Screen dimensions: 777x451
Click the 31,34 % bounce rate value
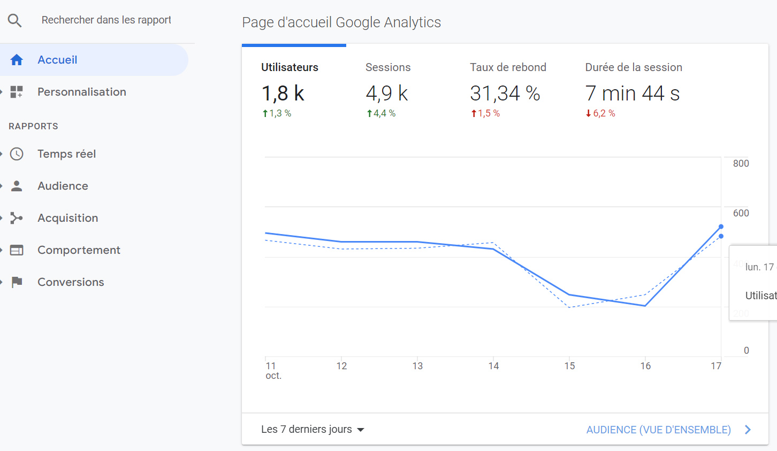coord(505,94)
